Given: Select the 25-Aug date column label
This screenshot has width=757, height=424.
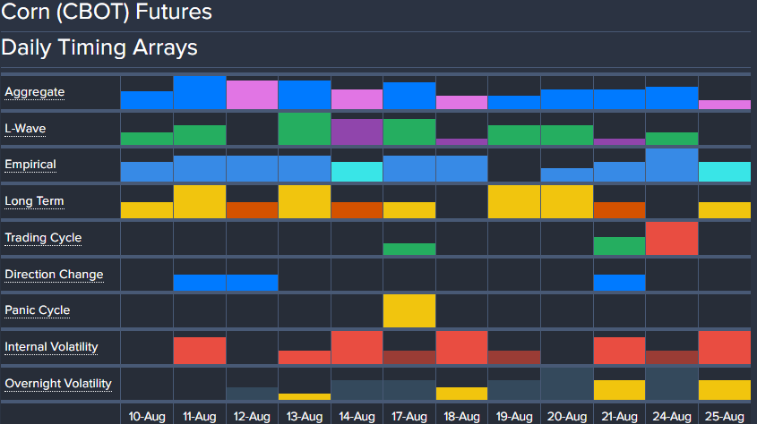Looking at the screenshot, I should coord(724,416).
